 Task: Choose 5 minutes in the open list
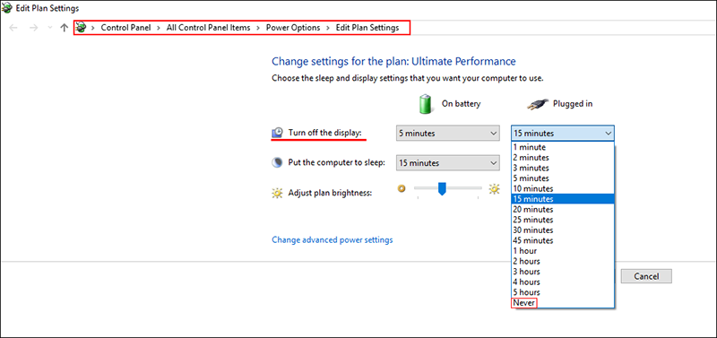coord(563,178)
